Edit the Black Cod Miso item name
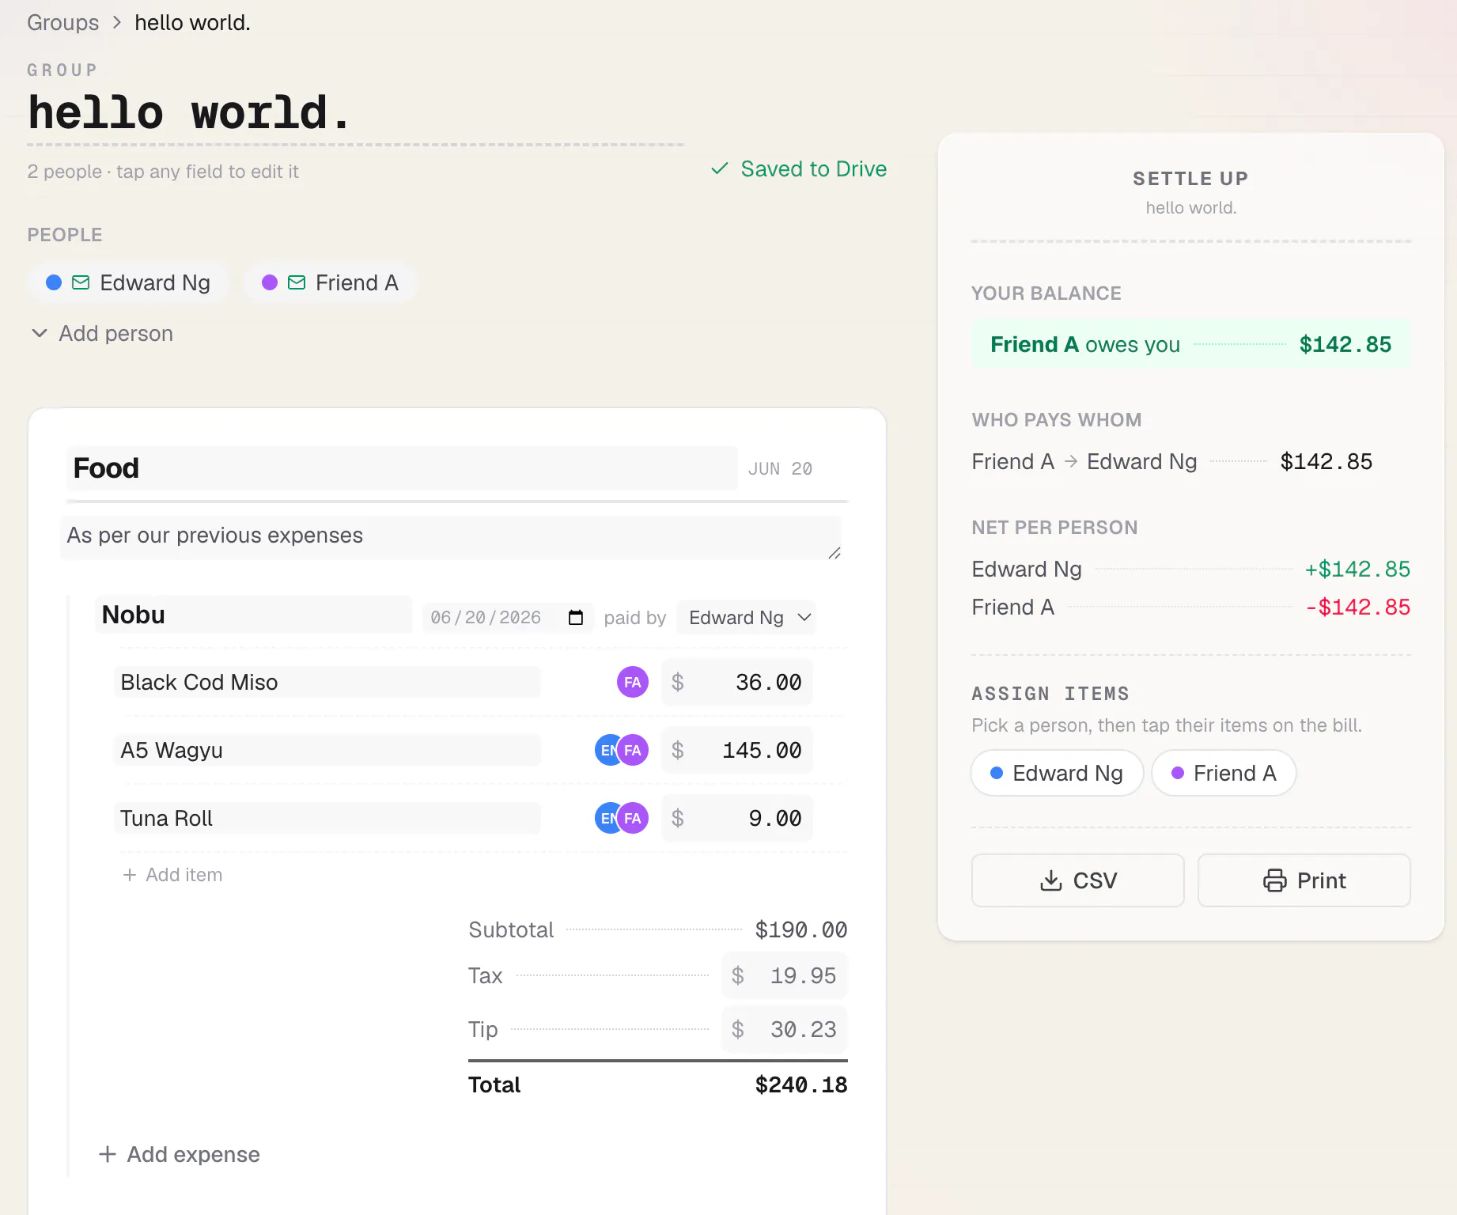 pos(327,682)
